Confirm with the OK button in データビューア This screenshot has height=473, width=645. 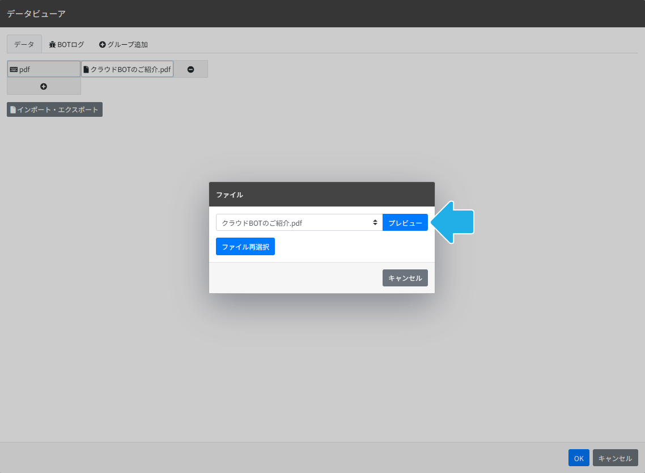pyautogui.click(x=579, y=458)
